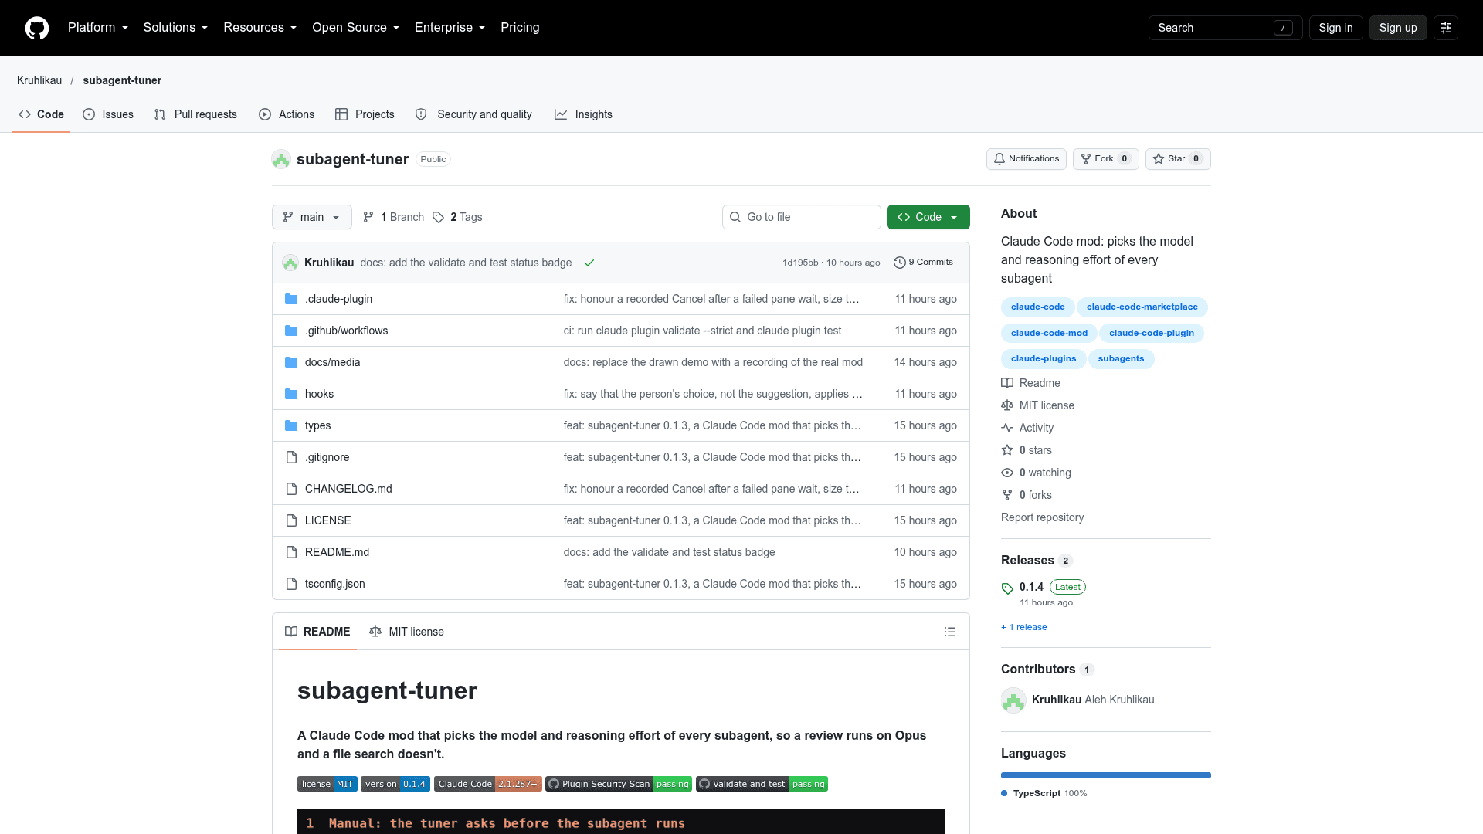
Task: Expand the Enterprise menu
Action: click(x=450, y=28)
